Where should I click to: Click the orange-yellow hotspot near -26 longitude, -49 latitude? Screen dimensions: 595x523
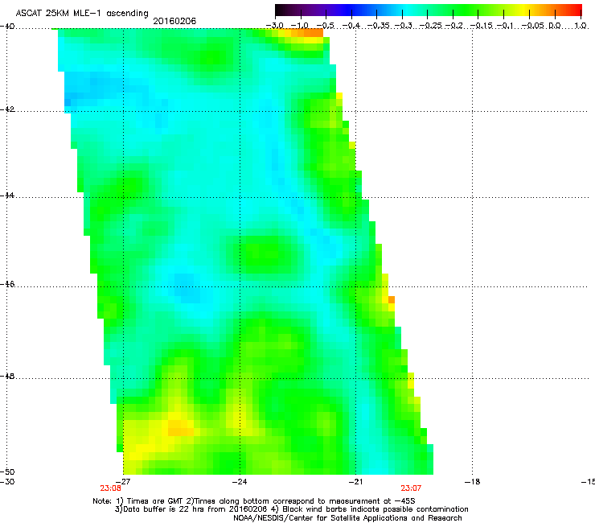(181, 428)
